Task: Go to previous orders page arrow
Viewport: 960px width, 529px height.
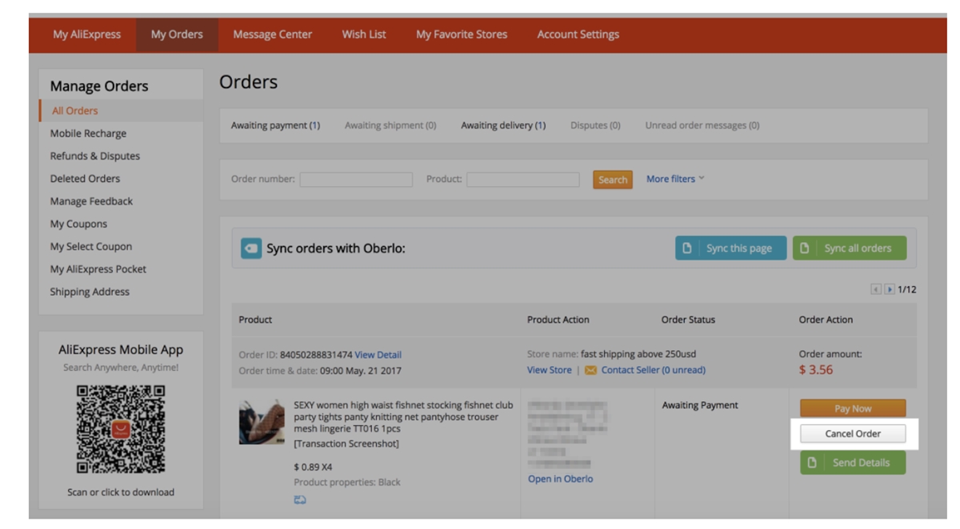Action: point(876,289)
